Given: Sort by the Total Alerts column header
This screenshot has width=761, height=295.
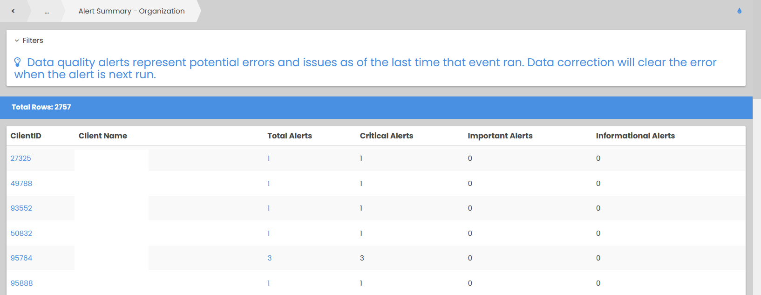Looking at the screenshot, I should click(290, 136).
